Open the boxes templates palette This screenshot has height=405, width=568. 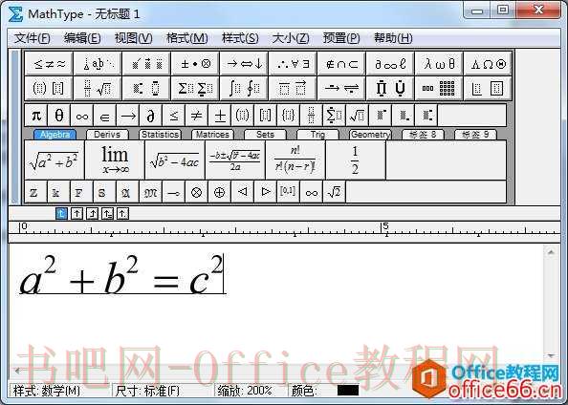(488, 88)
